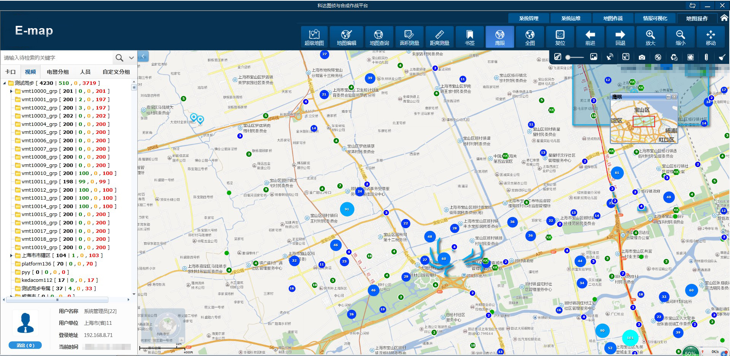Click the cyan cluster marker labeled 161
This screenshot has width=730, height=356.
click(x=630, y=338)
